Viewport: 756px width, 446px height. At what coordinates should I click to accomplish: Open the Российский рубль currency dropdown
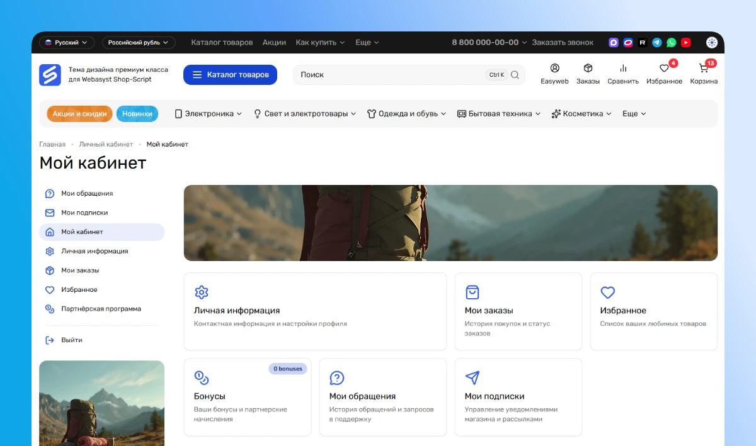coord(139,43)
